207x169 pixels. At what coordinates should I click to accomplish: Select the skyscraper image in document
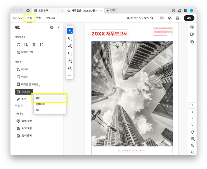point(132,94)
